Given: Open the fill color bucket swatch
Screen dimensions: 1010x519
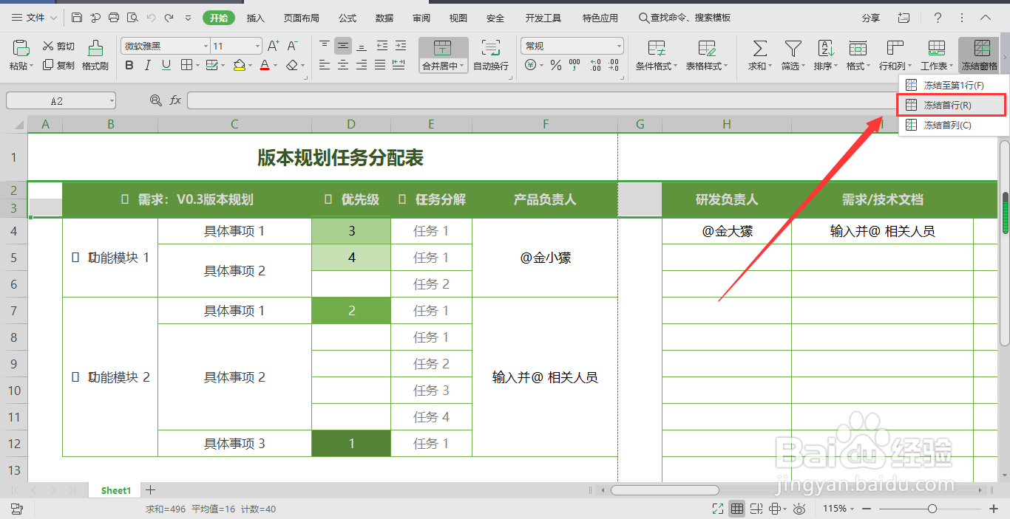Looking at the screenshot, I should pos(239,65).
